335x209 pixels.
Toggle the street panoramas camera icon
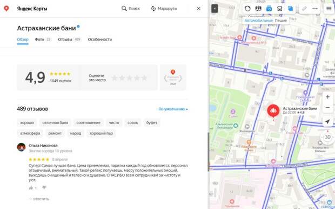click(269, 9)
